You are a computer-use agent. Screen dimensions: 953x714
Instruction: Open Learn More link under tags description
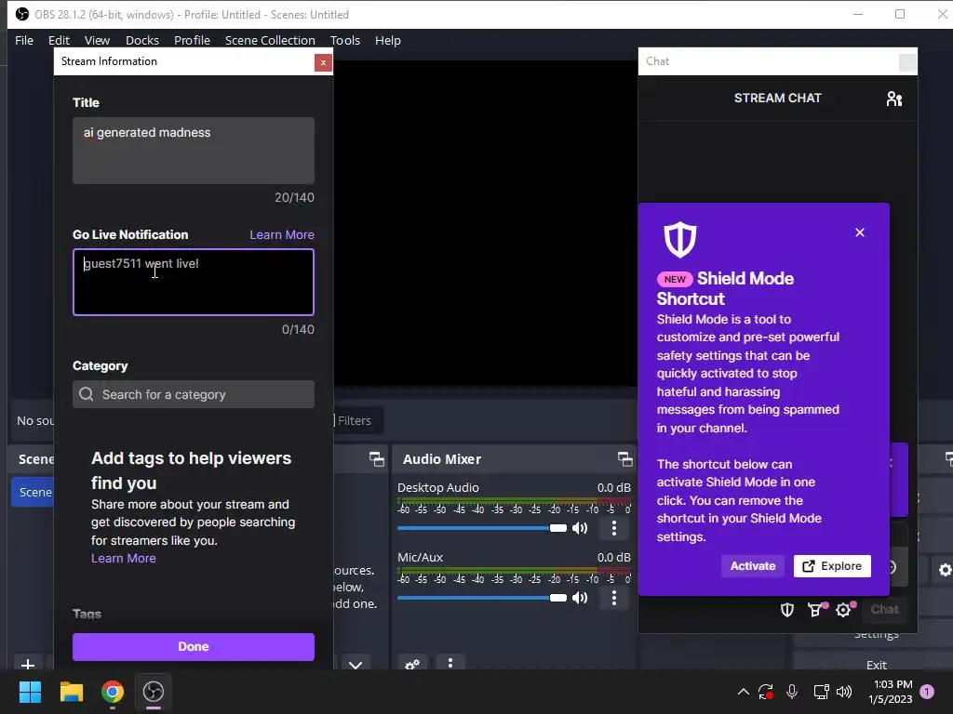pyautogui.click(x=124, y=559)
